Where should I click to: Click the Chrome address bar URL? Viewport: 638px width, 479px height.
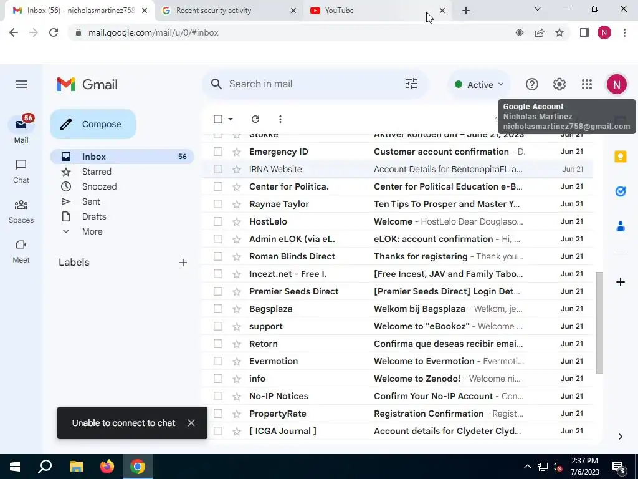pyautogui.click(x=153, y=32)
